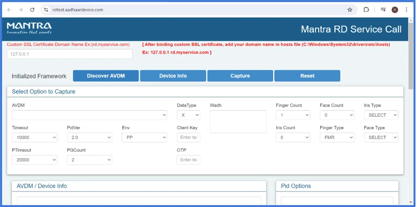Focus the custom SSL domain name field

(x=69, y=54)
